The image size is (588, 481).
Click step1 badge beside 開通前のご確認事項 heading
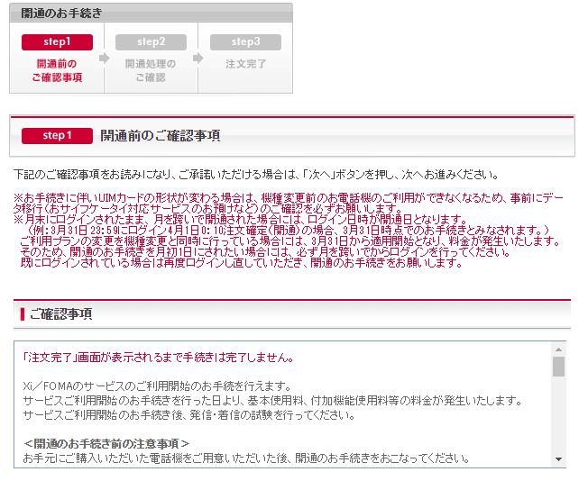click(x=57, y=136)
